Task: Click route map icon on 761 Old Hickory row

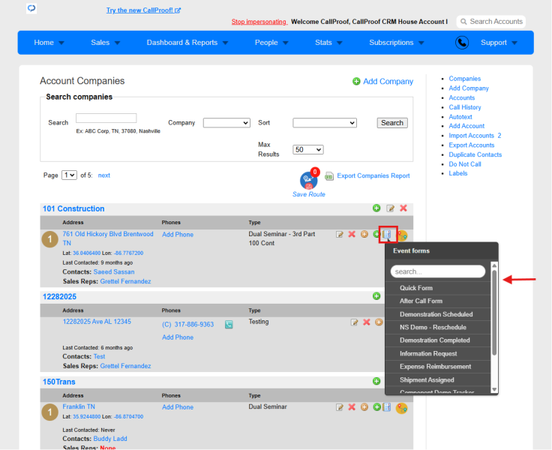Action: pyautogui.click(x=403, y=235)
